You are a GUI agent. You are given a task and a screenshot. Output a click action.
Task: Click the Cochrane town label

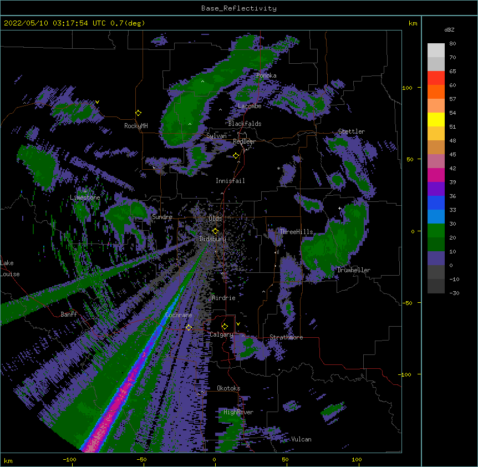click(179, 315)
